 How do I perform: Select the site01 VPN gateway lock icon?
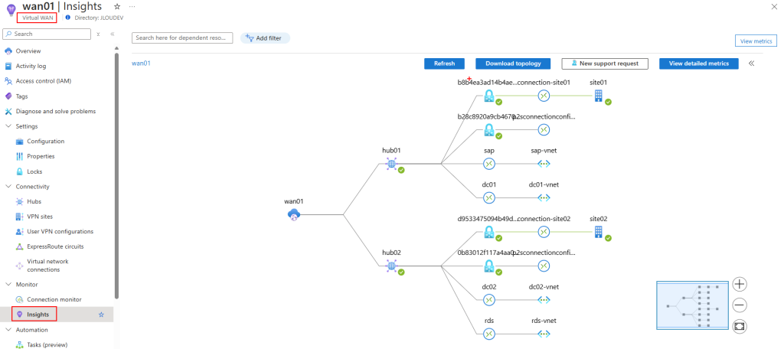tap(489, 96)
